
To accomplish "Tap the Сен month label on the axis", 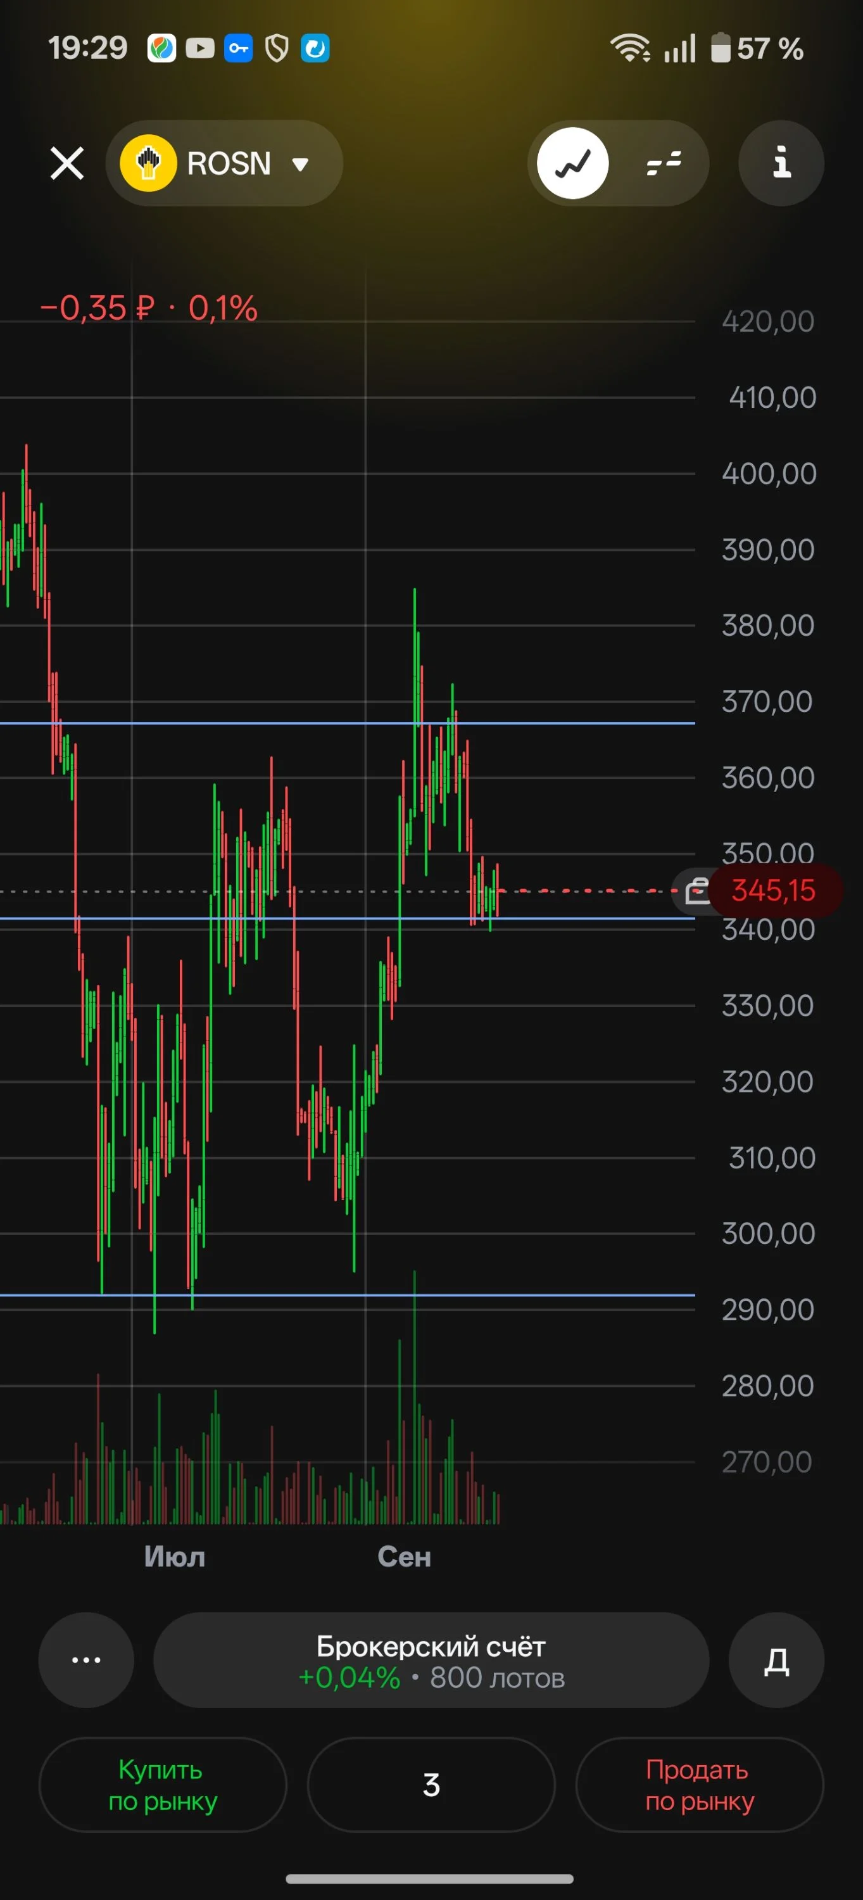I will (x=404, y=1556).
